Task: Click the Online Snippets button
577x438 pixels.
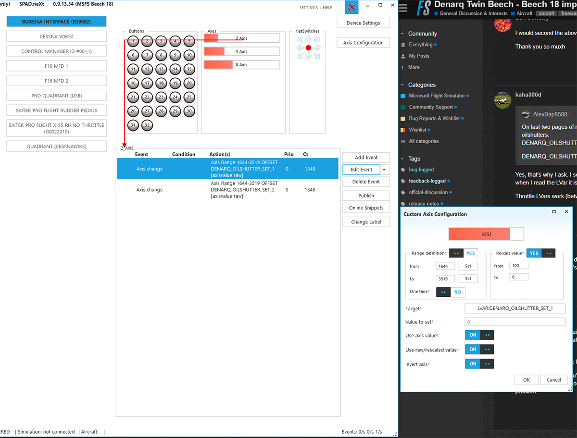Action: 366,208
